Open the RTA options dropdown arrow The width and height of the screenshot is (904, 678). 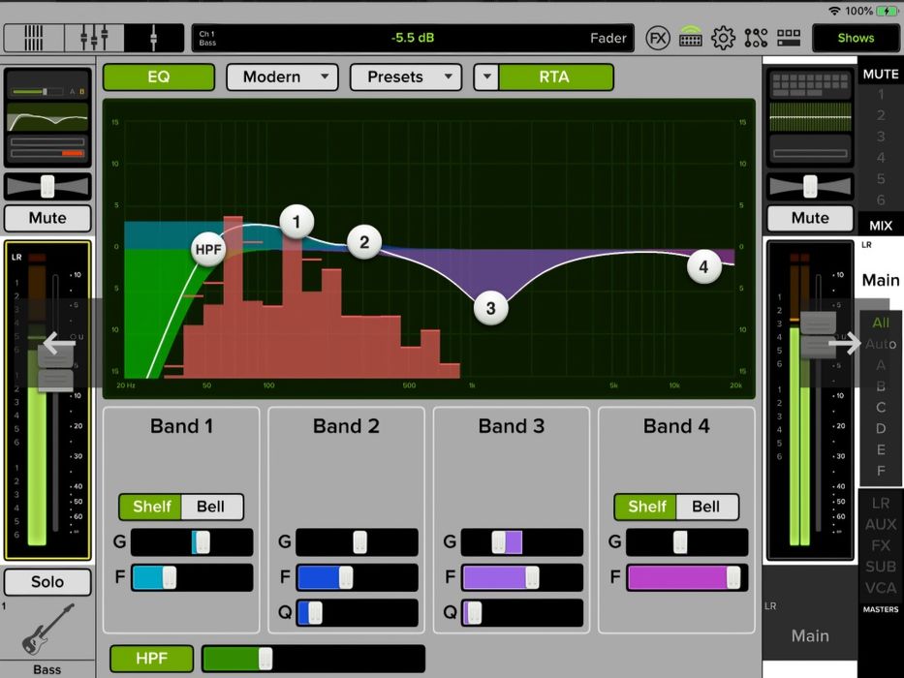click(486, 77)
